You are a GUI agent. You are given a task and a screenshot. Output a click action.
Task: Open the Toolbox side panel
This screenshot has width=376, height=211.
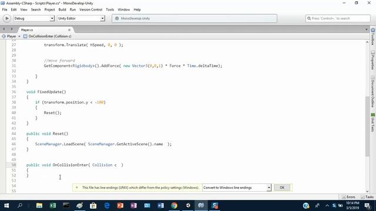[373, 36]
